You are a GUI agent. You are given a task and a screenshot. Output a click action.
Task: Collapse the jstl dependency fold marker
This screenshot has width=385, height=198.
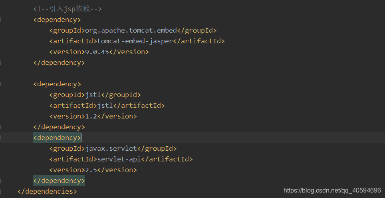[0, 84]
